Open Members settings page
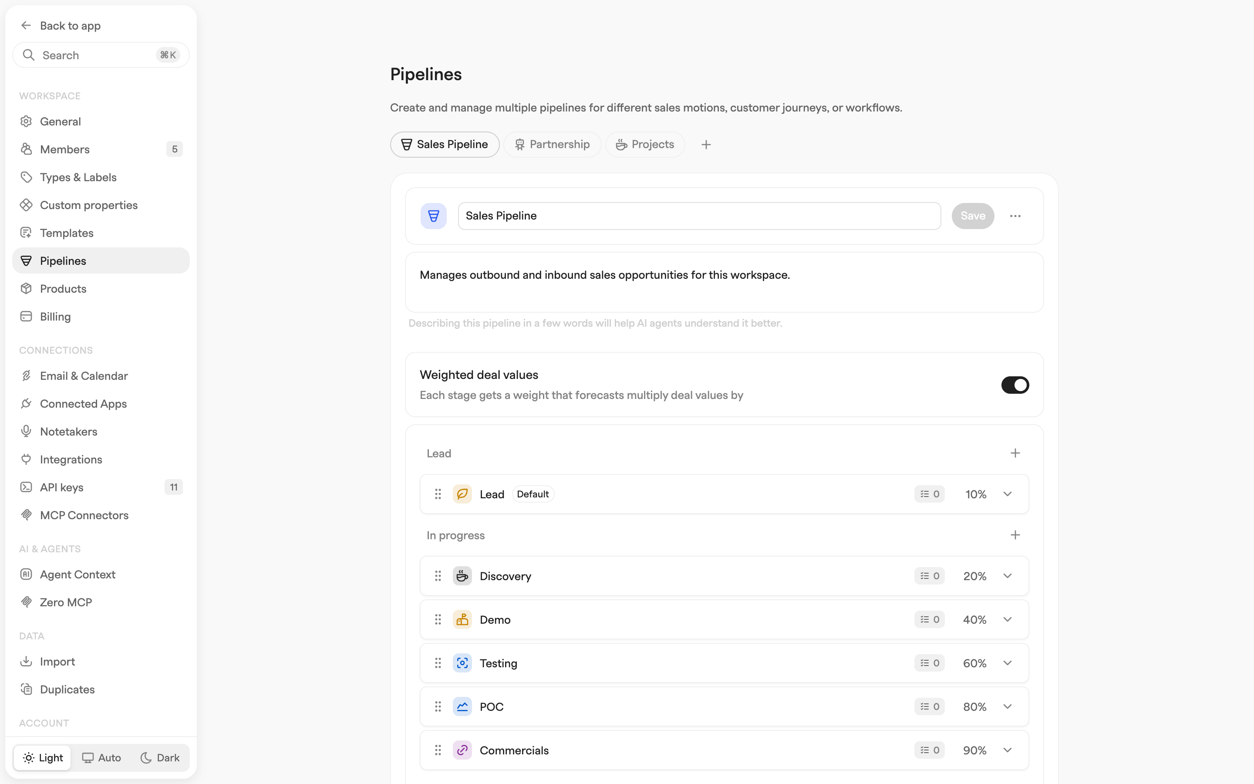Viewport: 1254px width, 784px height. tap(101, 149)
